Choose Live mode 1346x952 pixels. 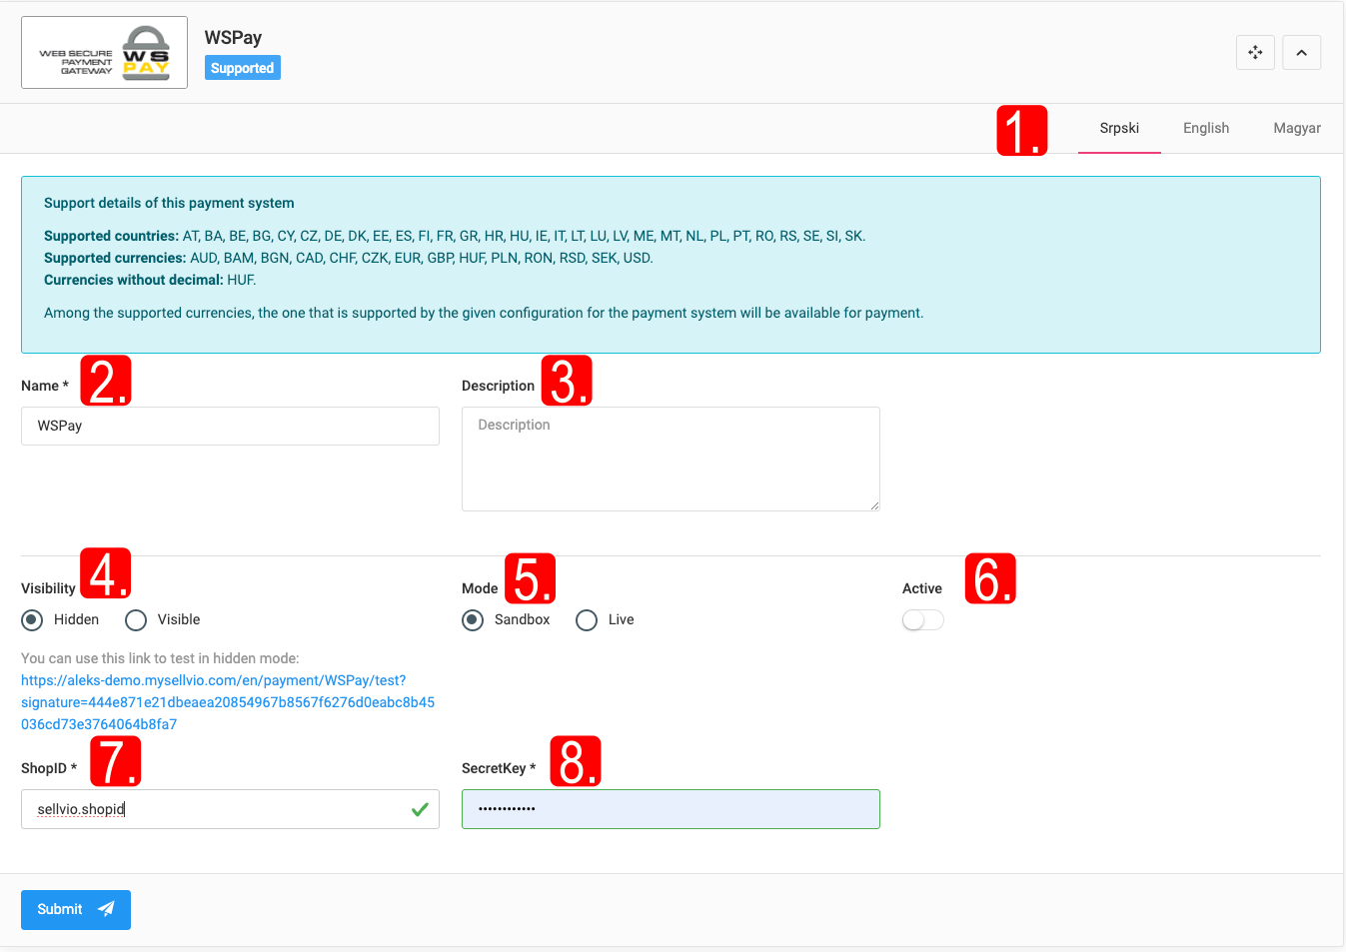(587, 620)
